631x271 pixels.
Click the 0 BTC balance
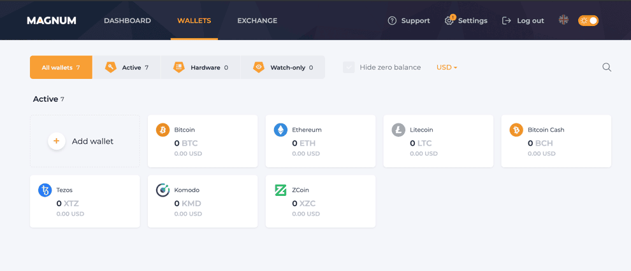pyautogui.click(x=186, y=143)
